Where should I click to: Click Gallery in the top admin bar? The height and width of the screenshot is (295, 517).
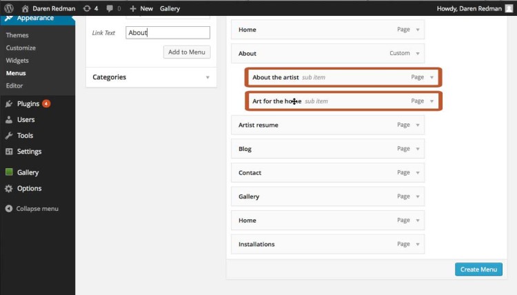pos(170,8)
